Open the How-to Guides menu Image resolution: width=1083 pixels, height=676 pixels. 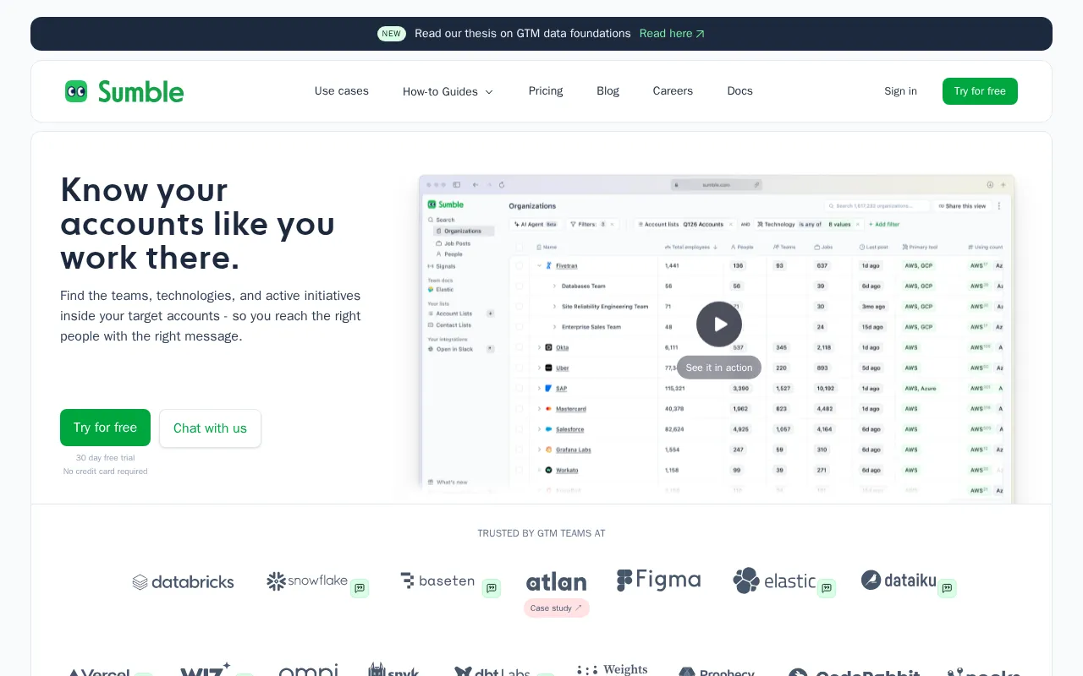448,91
